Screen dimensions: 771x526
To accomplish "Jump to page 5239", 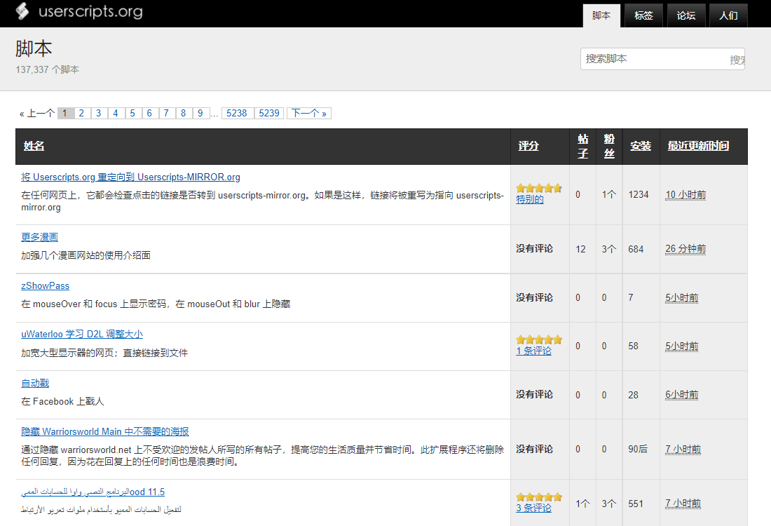I will click(269, 113).
